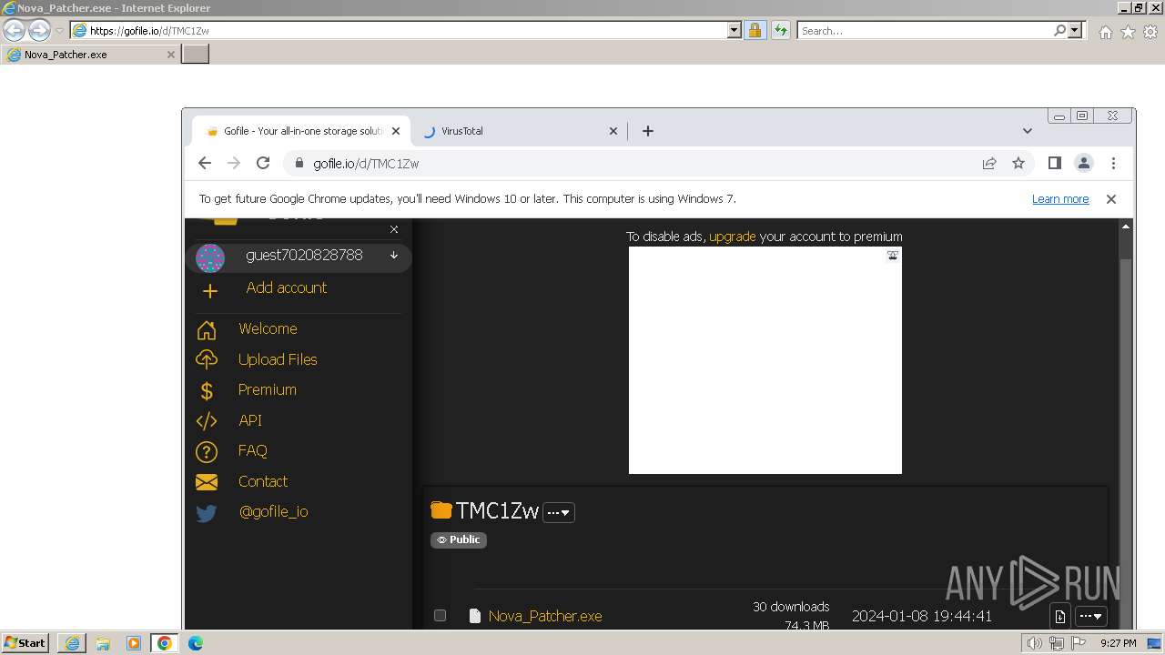
Task: Open the FAQ page
Action: coord(253,450)
